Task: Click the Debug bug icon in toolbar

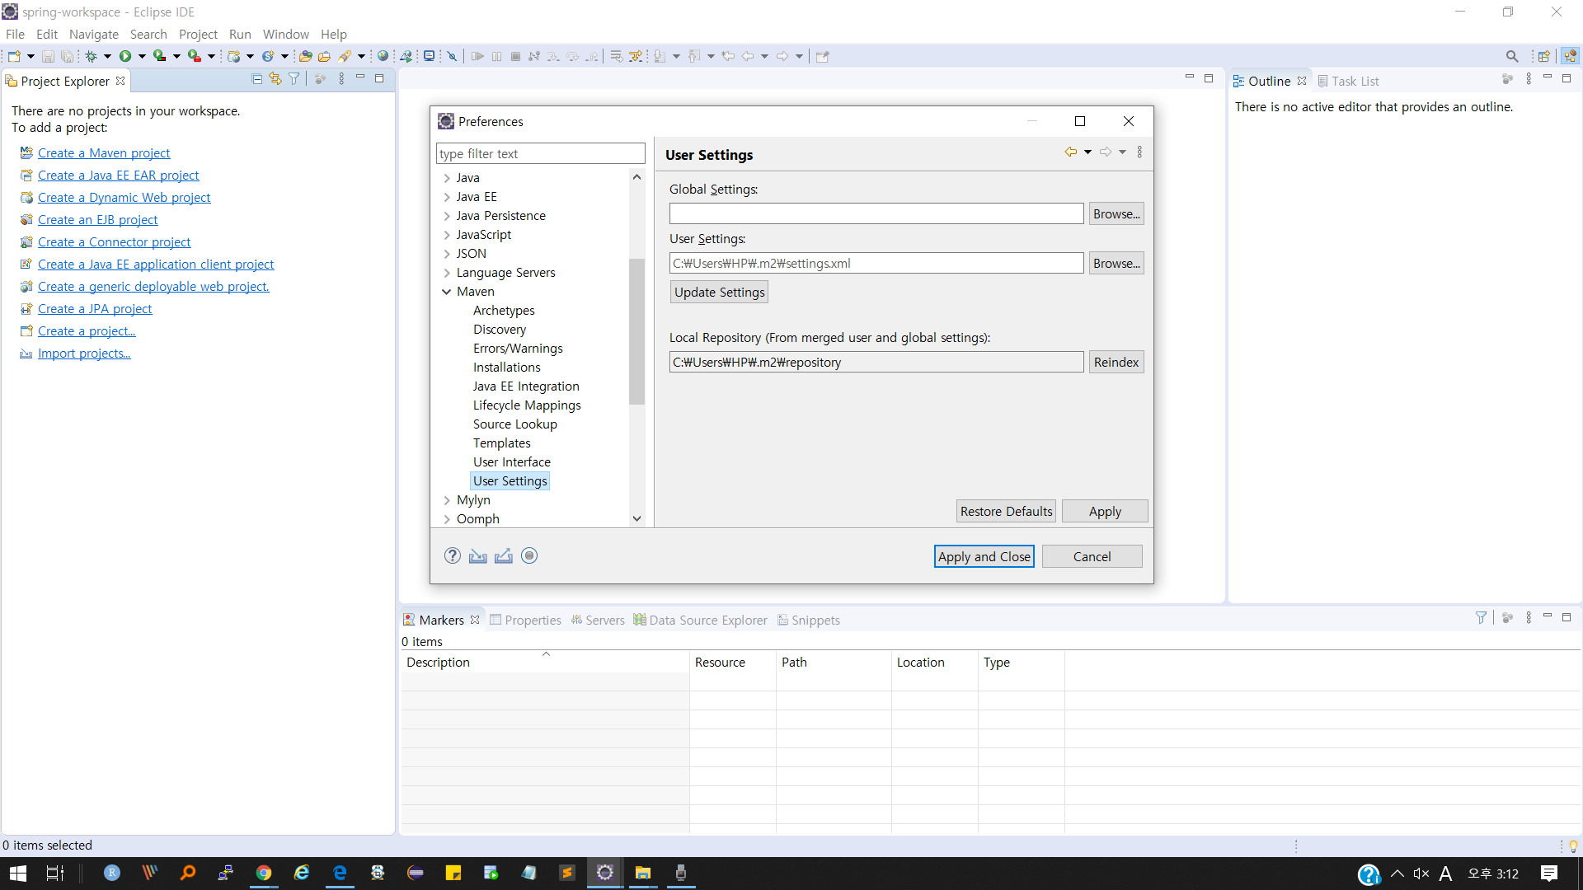Action: click(91, 56)
